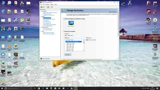Select Change resolution in task tree

pyautogui.click(x=47, y=18)
